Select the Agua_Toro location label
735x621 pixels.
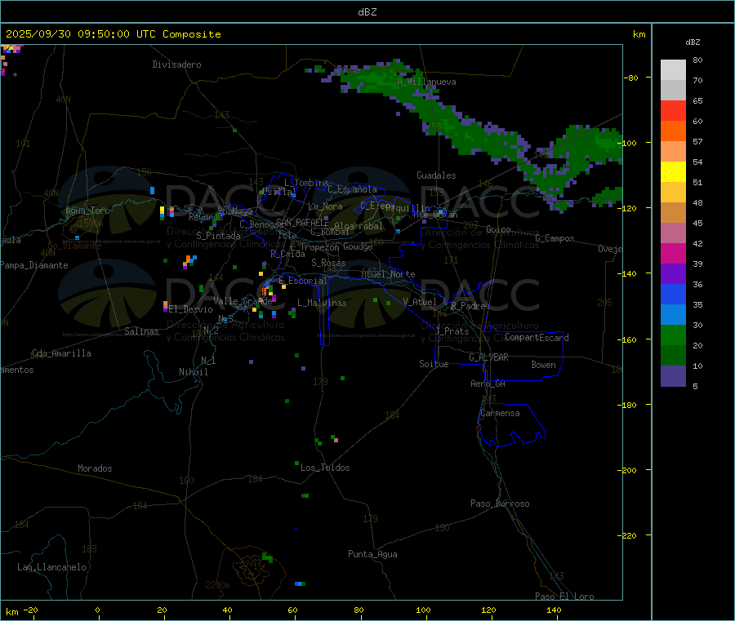pyautogui.click(x=87, y=211)
